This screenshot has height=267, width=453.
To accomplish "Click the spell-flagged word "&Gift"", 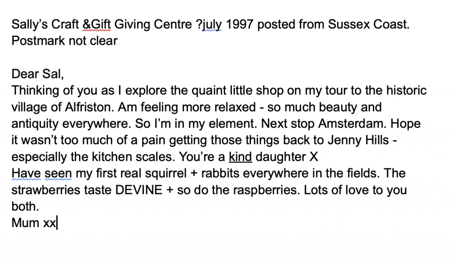I will pyautogui.click(x=97, y=25).
